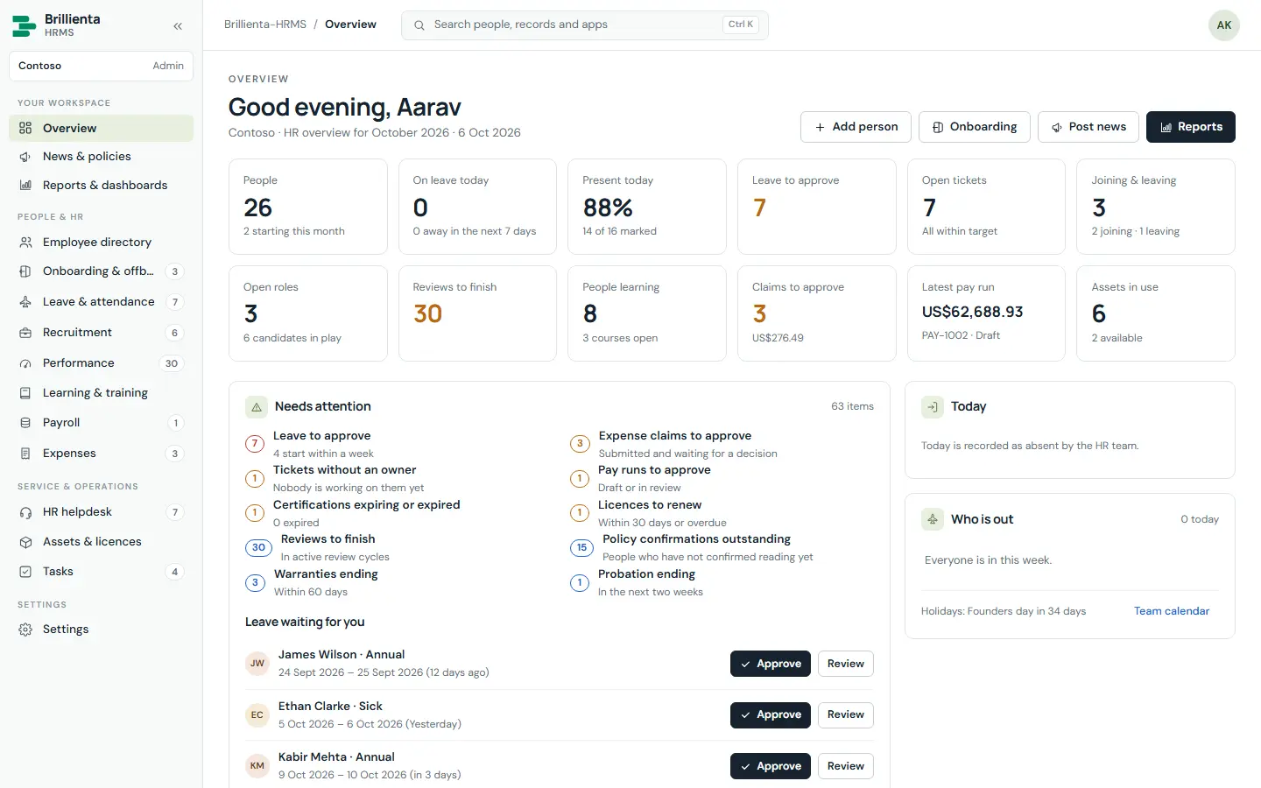The width and height of the screenshot is (1261, 788).
Task: Focus the search people, records and apps field
Action: click(x=585, y=25)
